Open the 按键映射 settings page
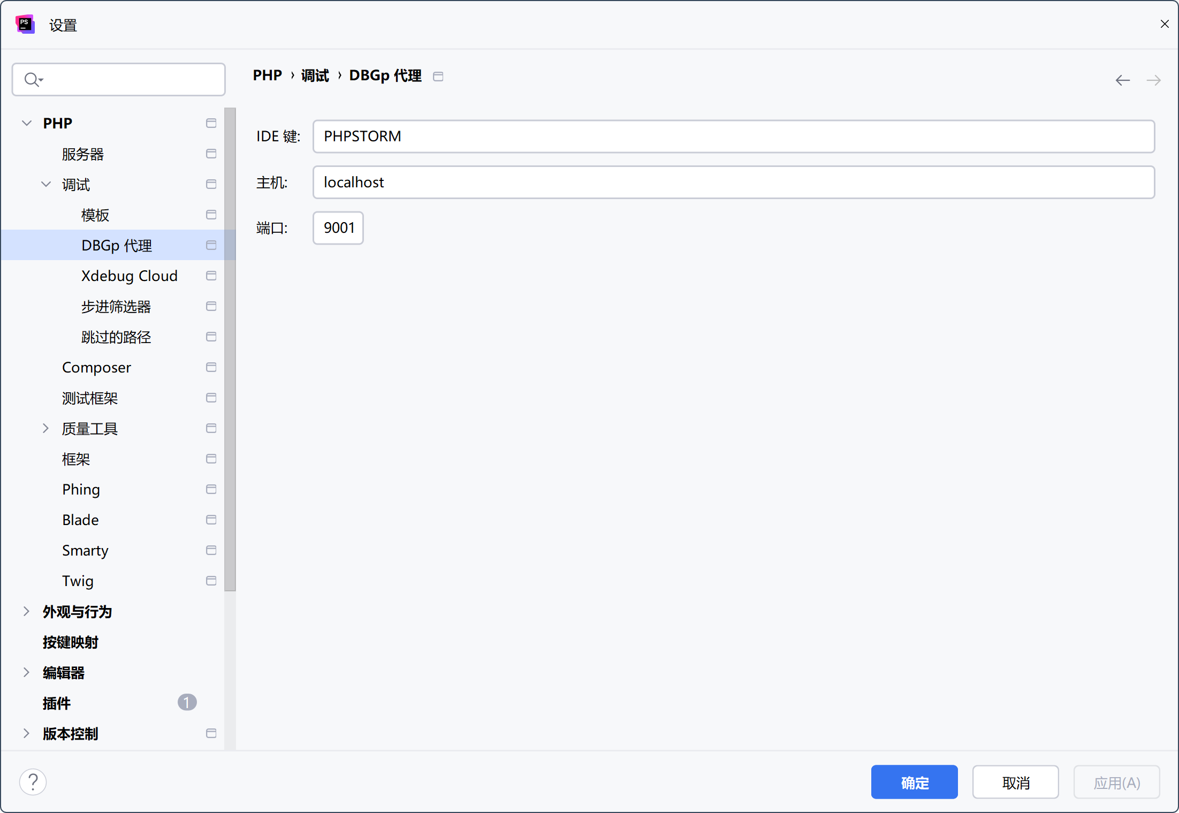 coord(70,642)
